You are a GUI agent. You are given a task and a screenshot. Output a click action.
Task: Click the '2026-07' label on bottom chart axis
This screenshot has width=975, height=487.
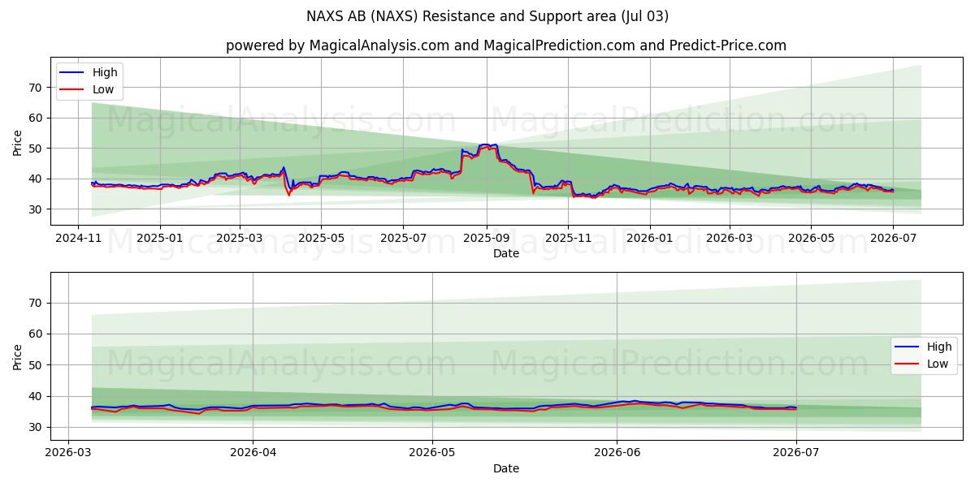pos(795,454)
